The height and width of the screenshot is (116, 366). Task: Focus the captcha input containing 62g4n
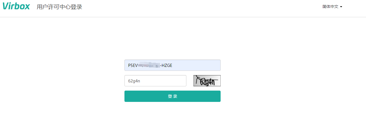coord(155,81)
